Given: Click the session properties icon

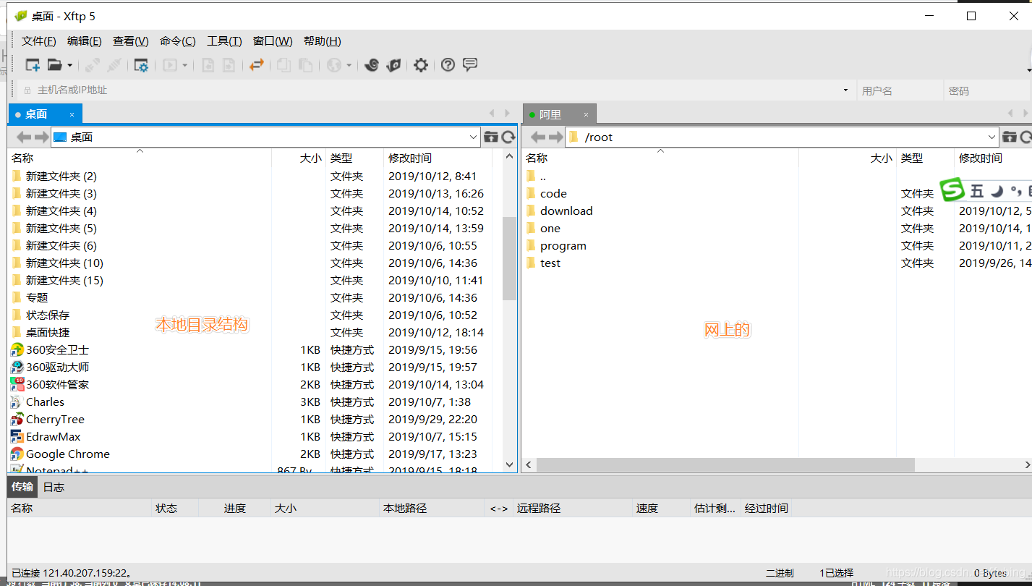Looking at the screenshot, I should click(x=141, y=65).
